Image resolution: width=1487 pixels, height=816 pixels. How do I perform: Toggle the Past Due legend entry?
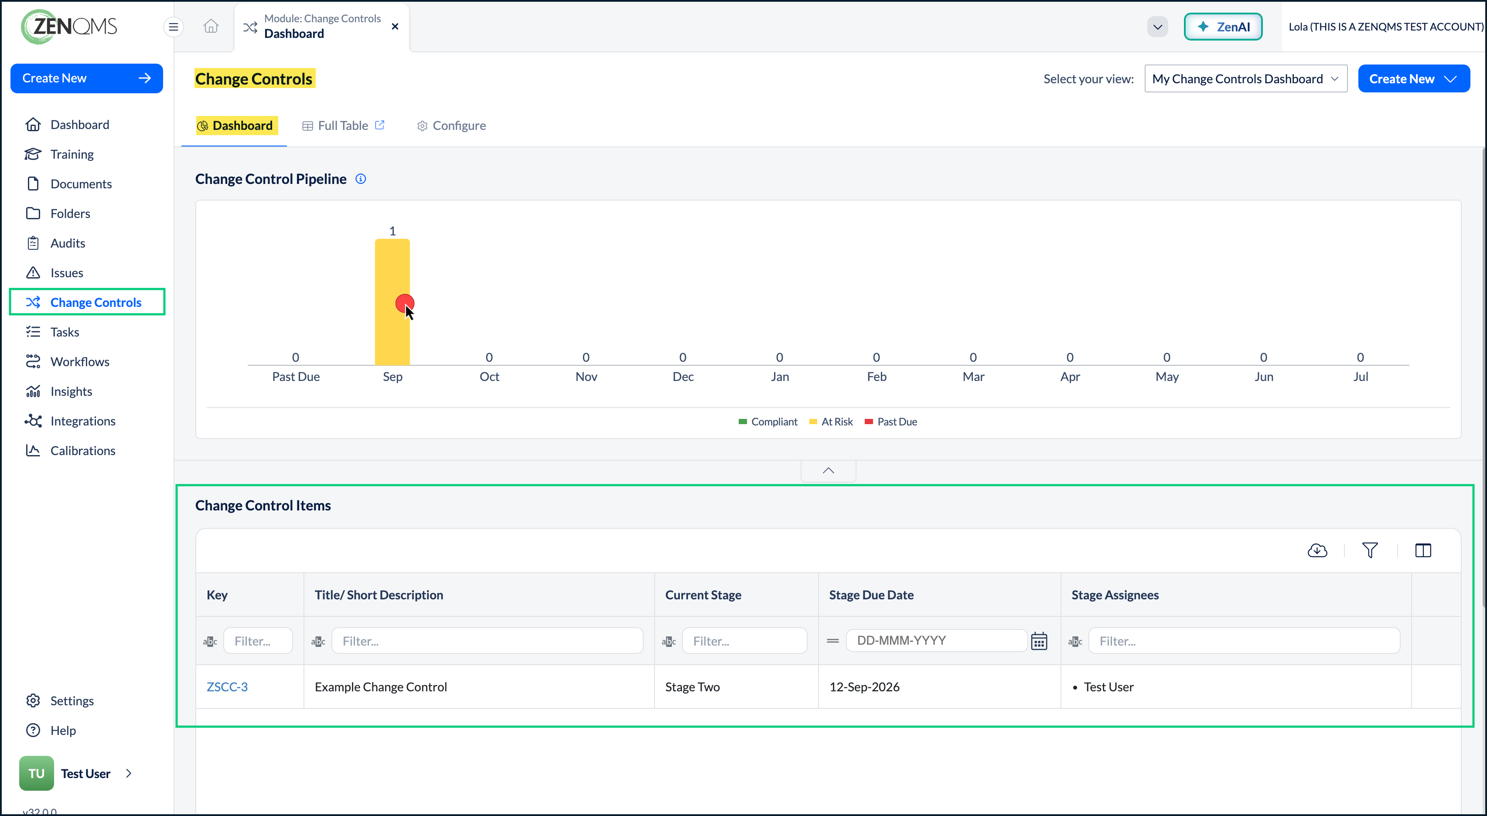pos(891,422)
